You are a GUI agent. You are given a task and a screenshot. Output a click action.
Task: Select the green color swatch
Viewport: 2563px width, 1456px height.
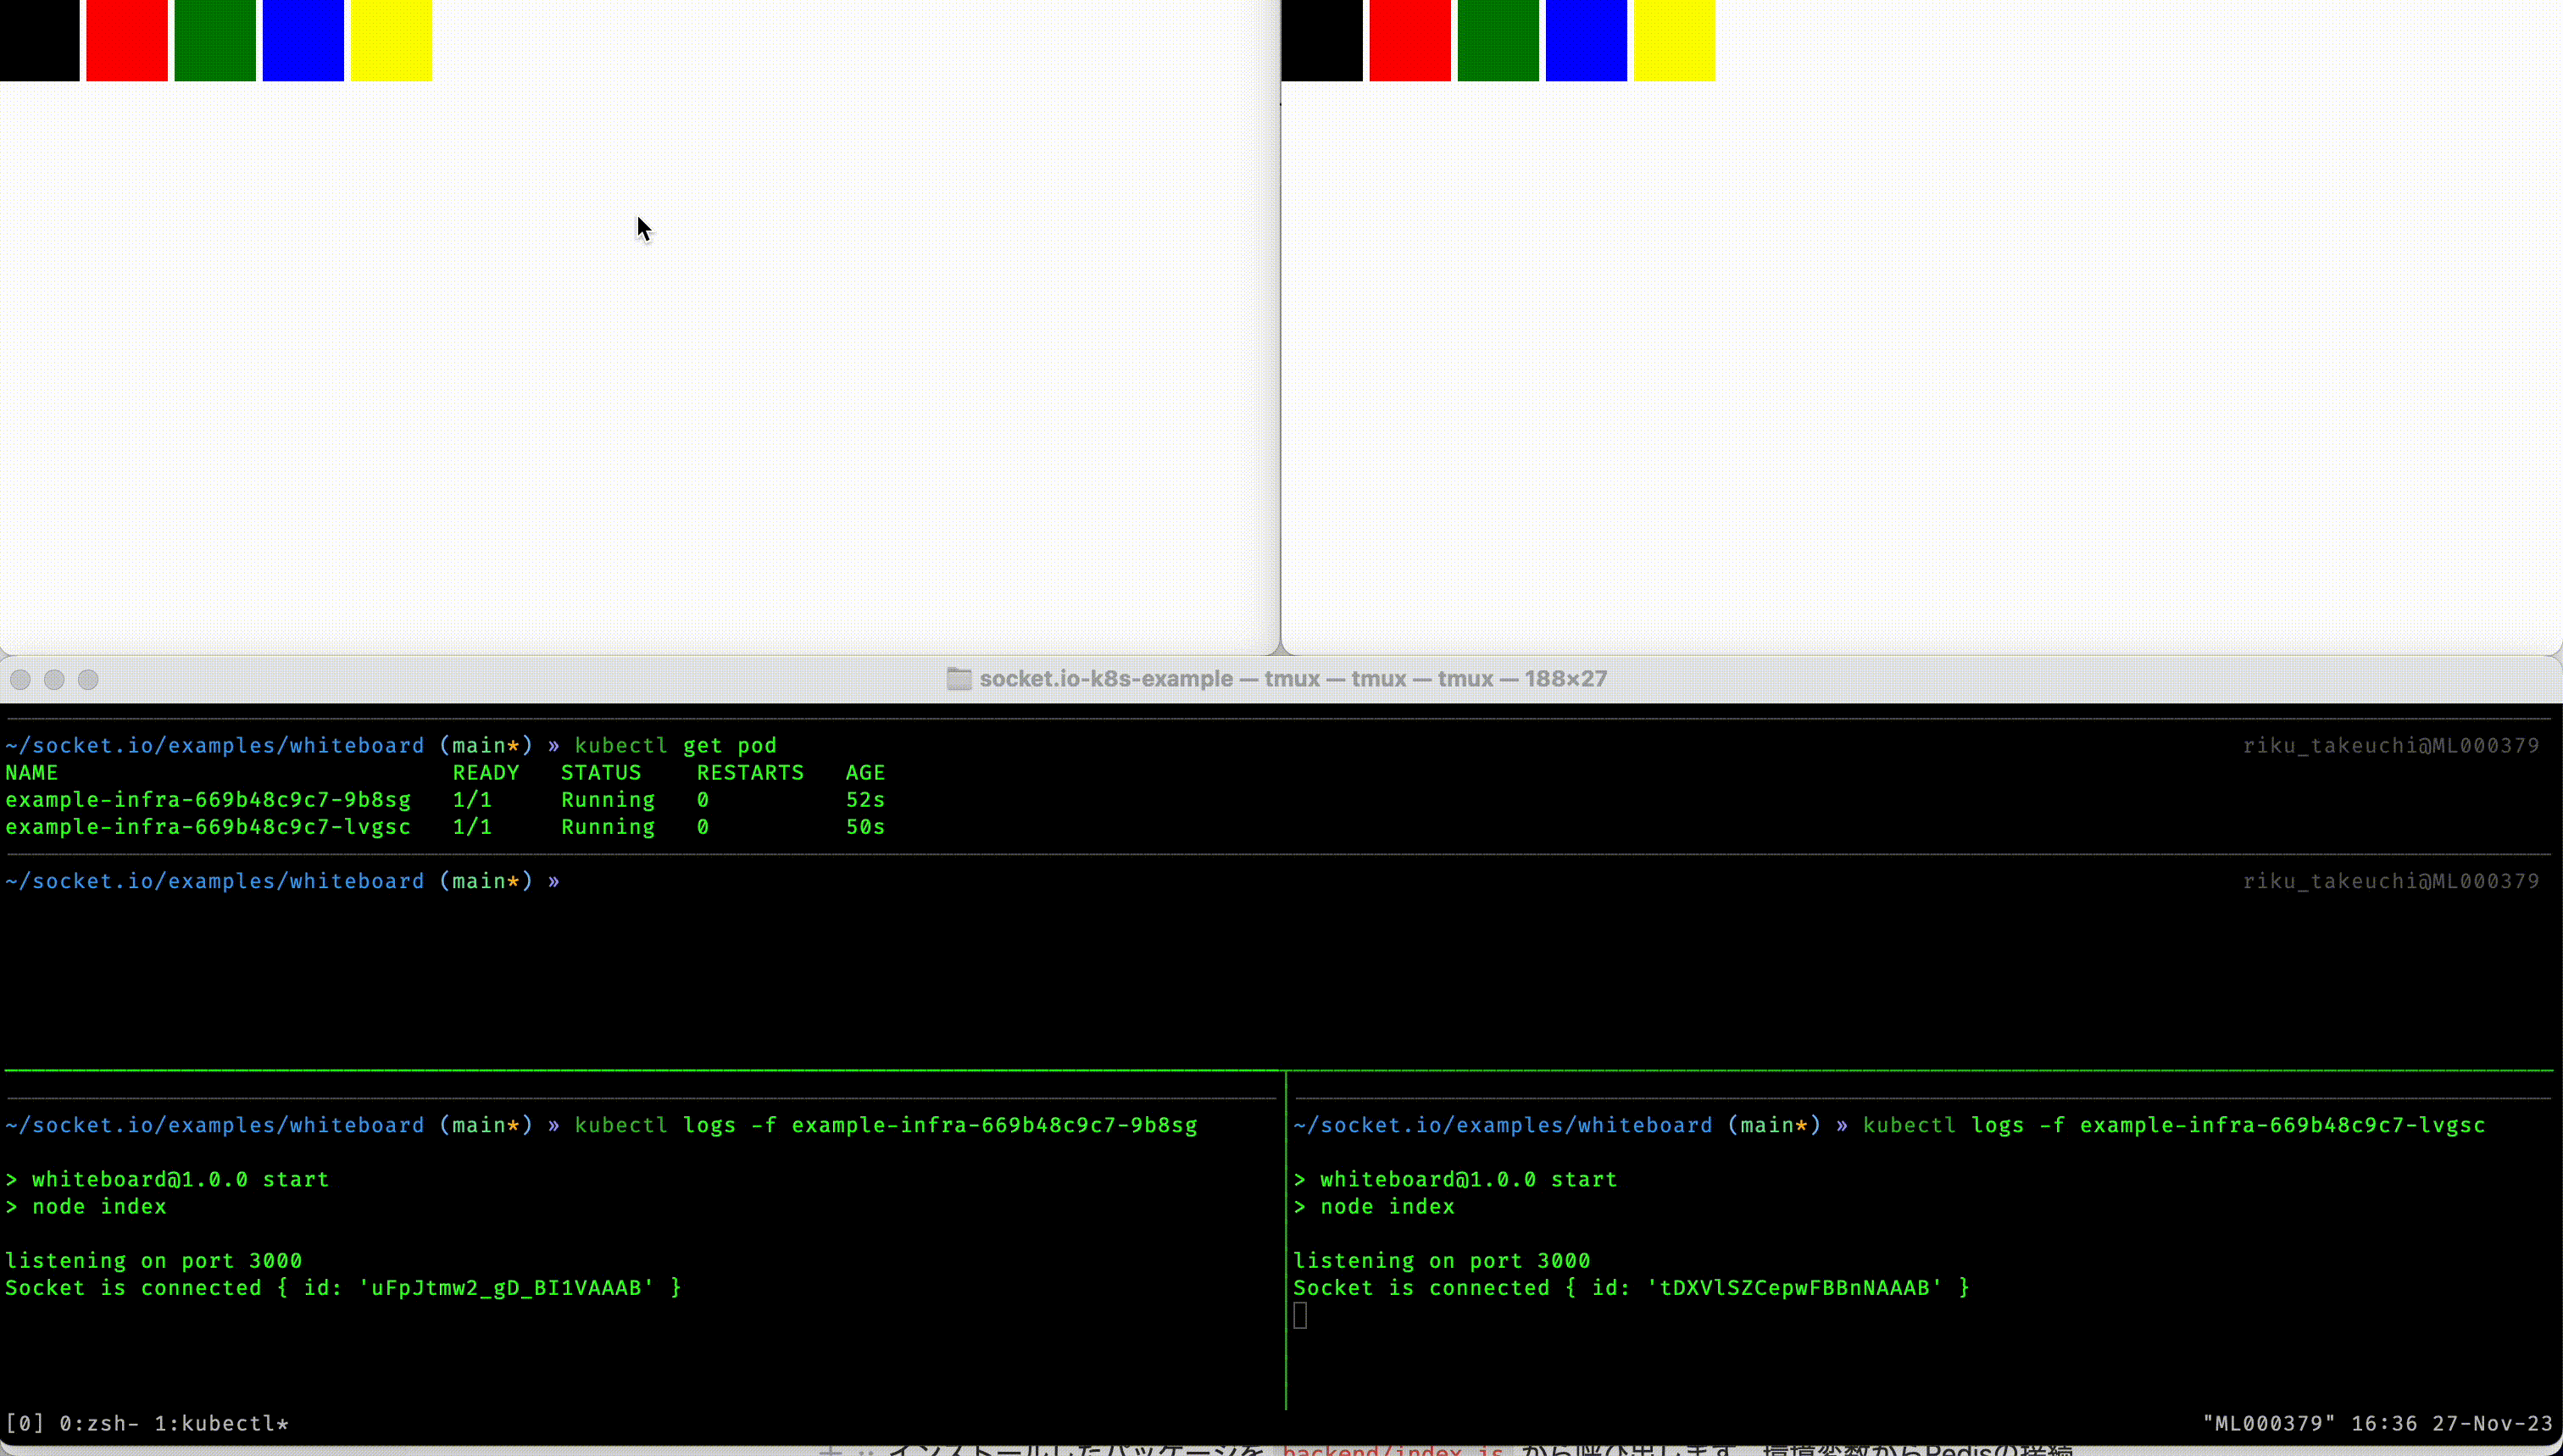pos(213,39)
